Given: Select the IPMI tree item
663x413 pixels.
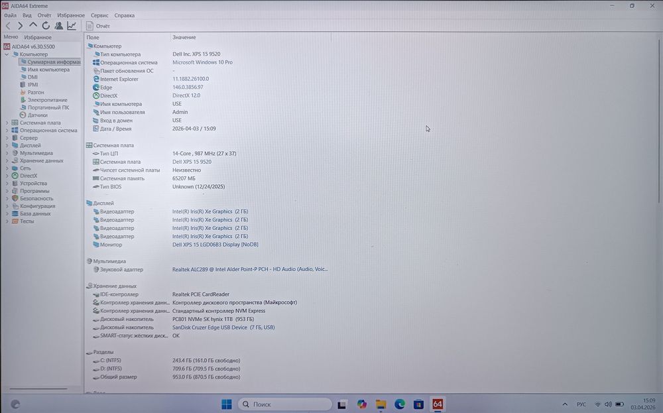Looking at the screenshot, I should tap(29, 85).
